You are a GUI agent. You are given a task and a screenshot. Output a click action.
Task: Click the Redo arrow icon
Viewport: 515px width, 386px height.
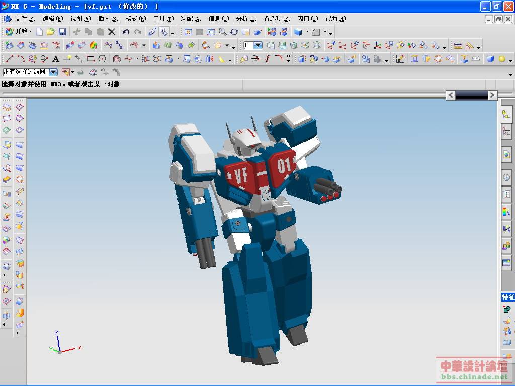[x=138, y=32]
